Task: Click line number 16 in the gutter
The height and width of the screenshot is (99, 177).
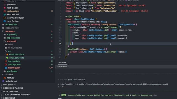Action: 60,44
